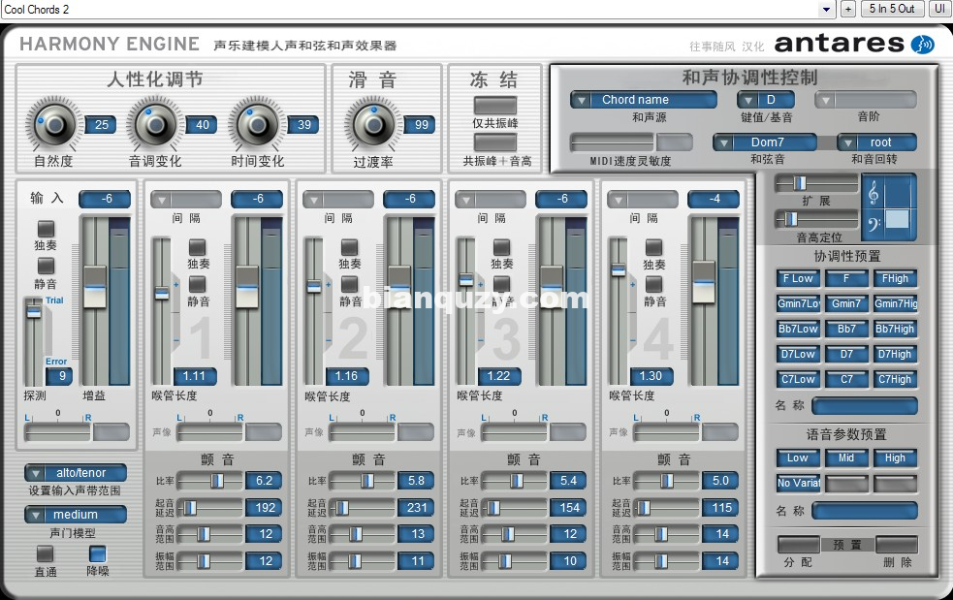Mute harmony voice 1
953x600 pixels.
tap(197, 284)
